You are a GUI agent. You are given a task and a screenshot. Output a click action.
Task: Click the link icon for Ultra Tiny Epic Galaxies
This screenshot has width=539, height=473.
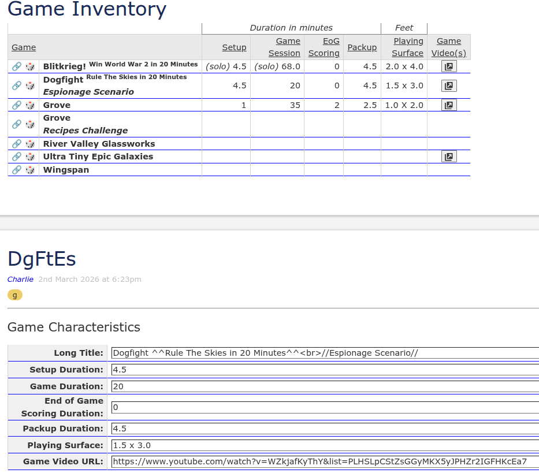point(16,157)
